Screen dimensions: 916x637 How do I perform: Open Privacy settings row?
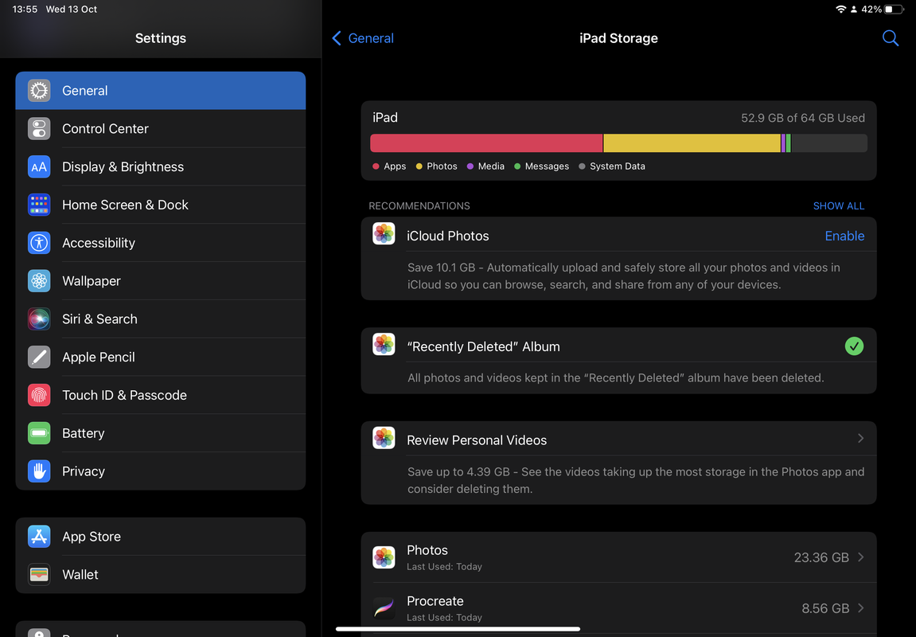pyautogui.click(x=161, y=471)
